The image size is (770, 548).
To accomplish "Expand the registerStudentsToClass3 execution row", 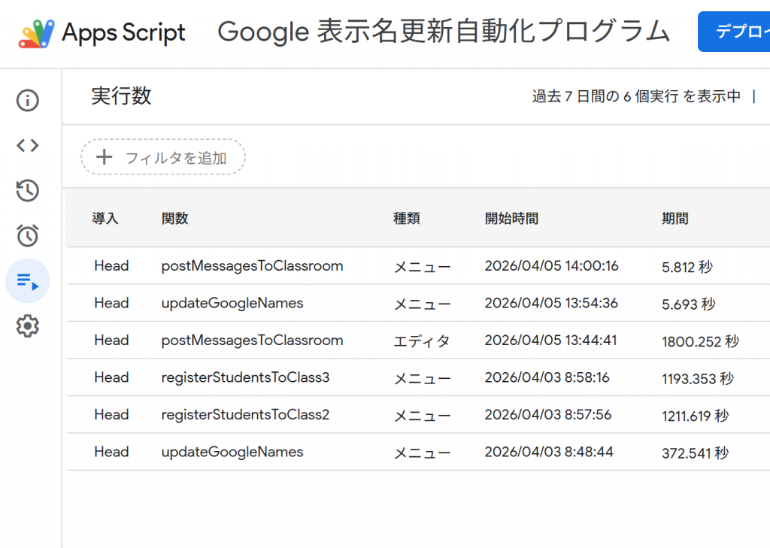I will coord(245,378).
